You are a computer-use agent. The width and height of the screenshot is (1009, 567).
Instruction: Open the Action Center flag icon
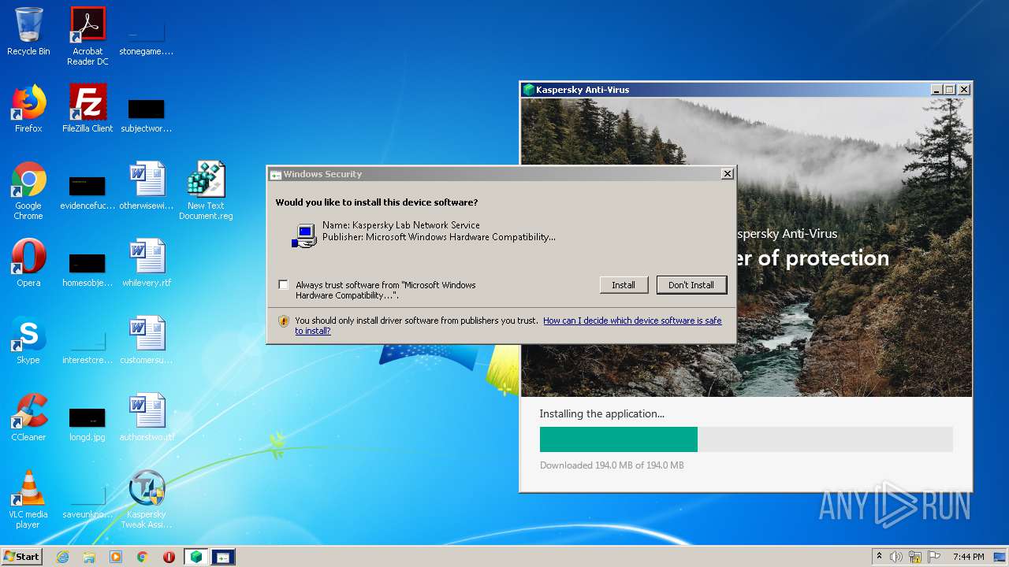(x=934, y=557)
